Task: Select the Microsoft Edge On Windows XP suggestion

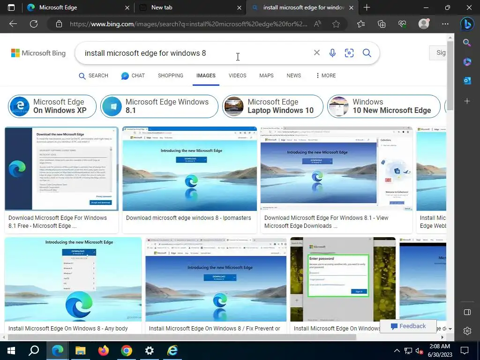Action: tap(52, 106)
